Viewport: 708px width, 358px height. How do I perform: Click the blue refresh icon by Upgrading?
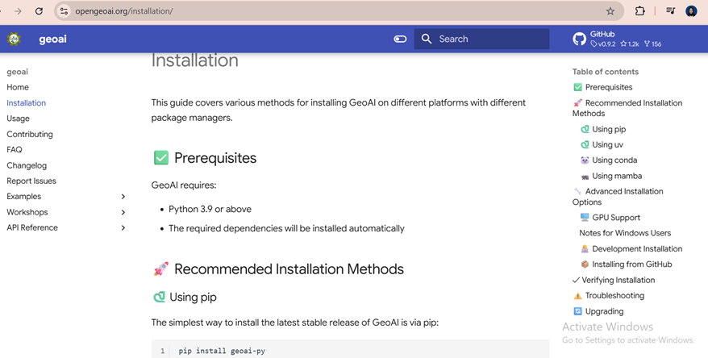577,311
